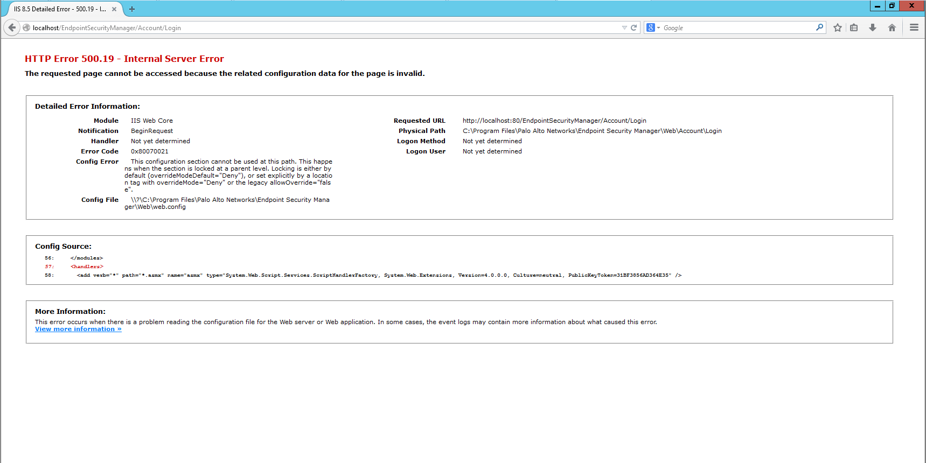The height and width of the screenshot is (463, 926).
Task: Click the More Information heading
Action: 70,312
